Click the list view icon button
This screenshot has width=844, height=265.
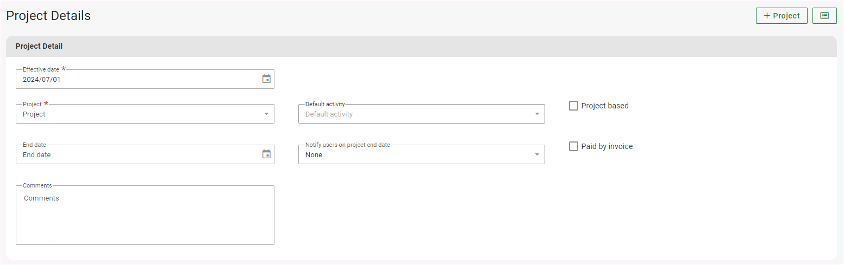pyautogui.click(x=824, y=16)
